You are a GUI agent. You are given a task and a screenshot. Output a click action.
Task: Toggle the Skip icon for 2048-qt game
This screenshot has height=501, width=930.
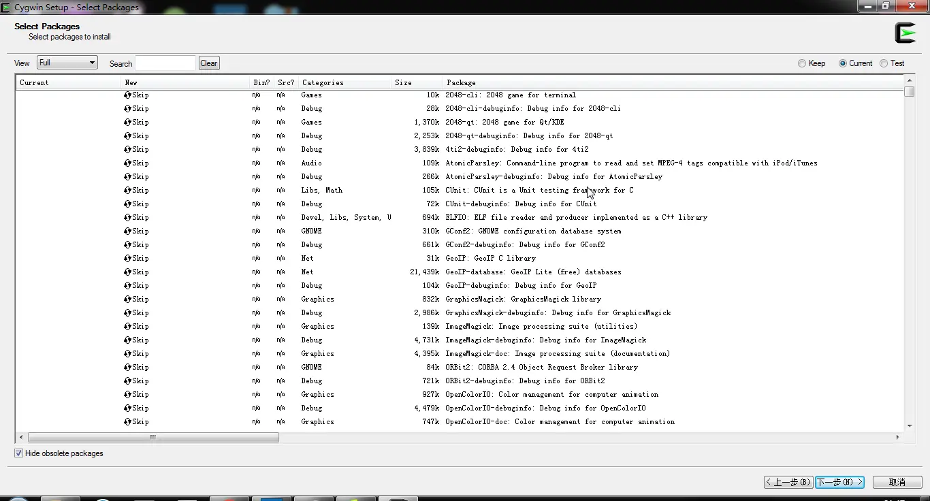click(127, 123)
